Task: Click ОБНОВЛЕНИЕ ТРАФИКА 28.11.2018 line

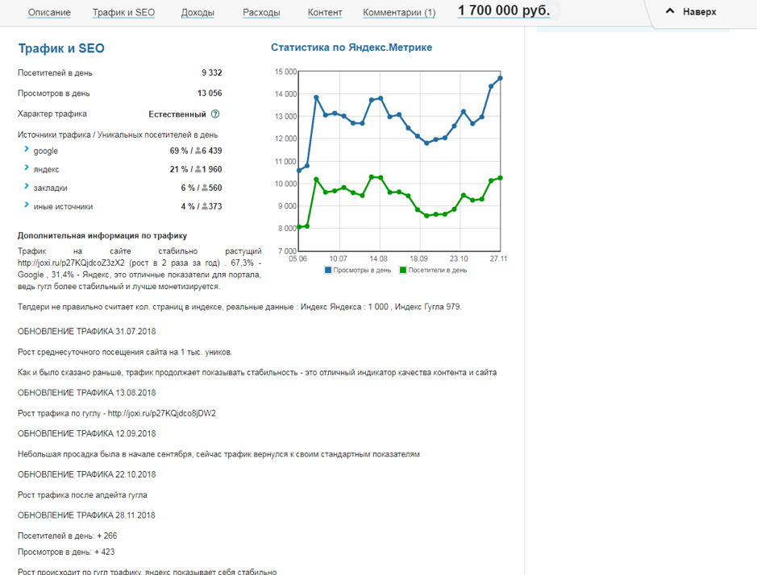Action: 87,515
